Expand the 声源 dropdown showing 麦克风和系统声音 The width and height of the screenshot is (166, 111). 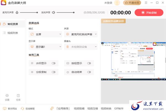pyautogui.click(x=81, y=34)
